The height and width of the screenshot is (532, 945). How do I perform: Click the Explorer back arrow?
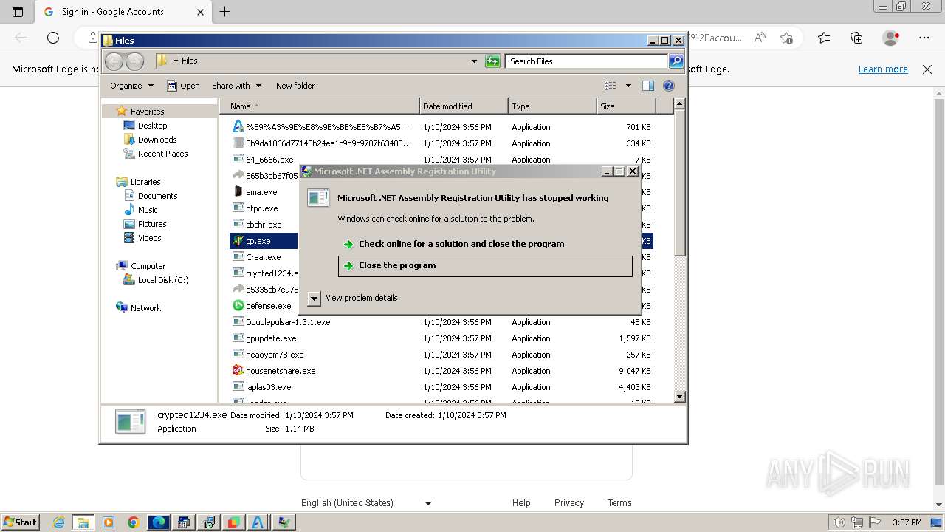(x=114, y=61)
